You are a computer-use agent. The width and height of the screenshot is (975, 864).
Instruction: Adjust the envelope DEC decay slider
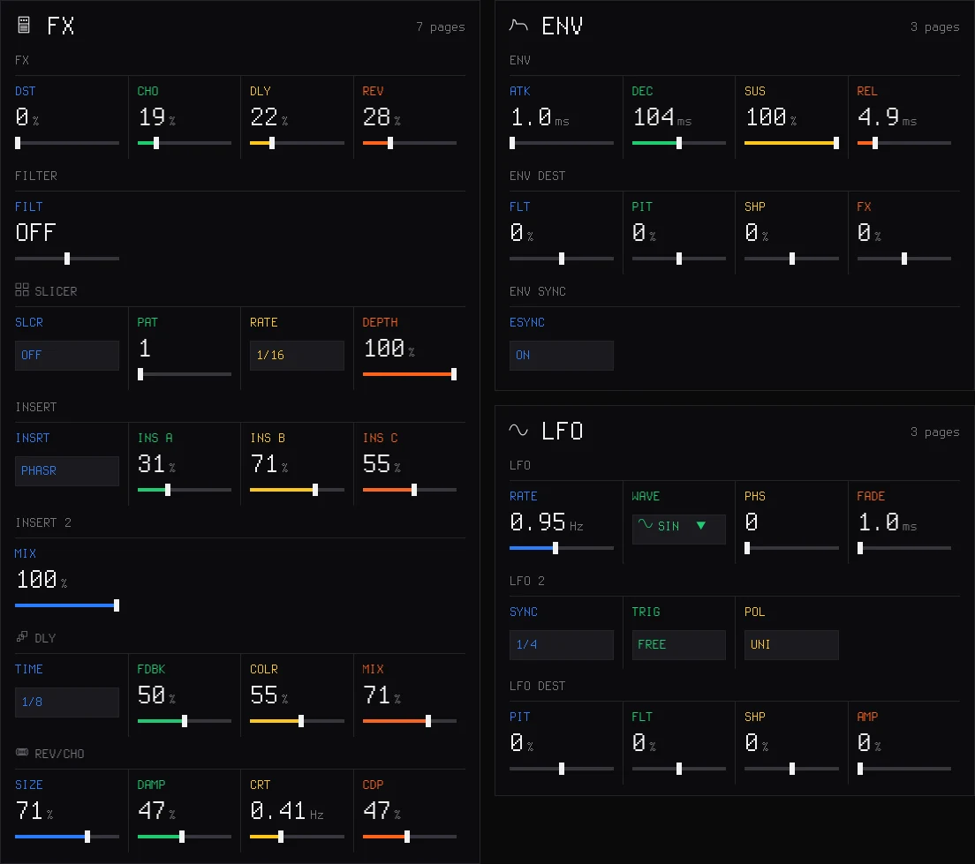pyautogui.click(x=678, y=143)
